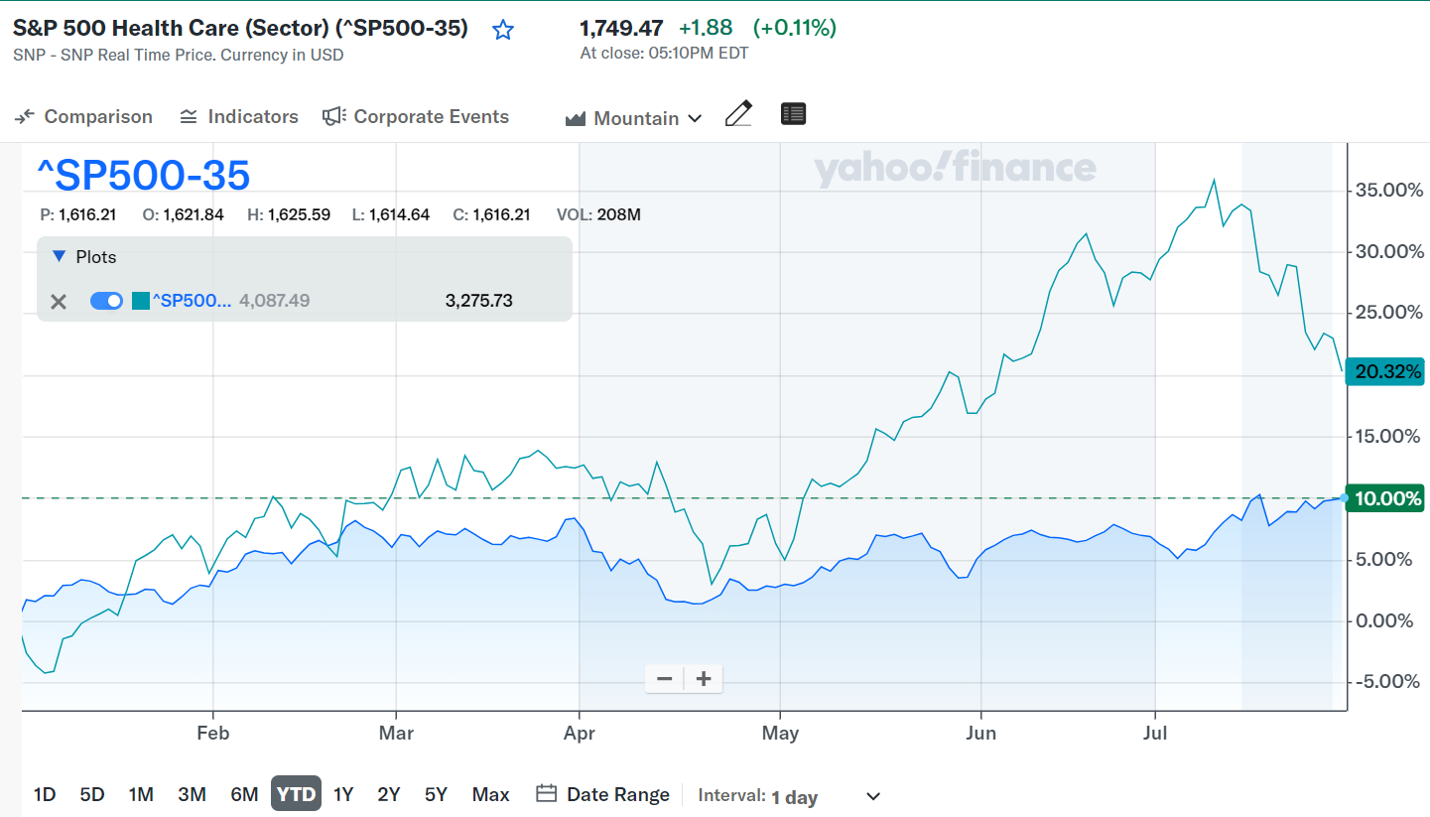The width and height of the screenshot is (1430, 817).
Task: Click the 20.32% comparison price label
Action: coord(1385,372)
